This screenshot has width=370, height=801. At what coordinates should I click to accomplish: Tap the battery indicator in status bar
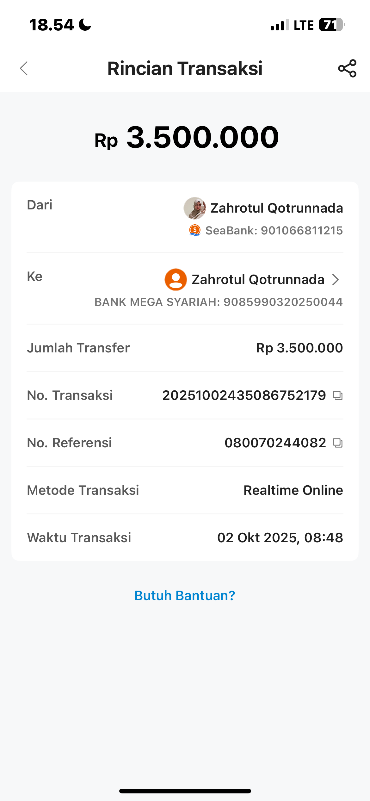point(331,25)
